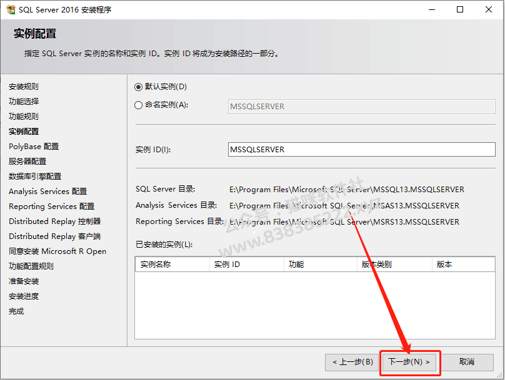Click the 实例 ID(I) input field

click(x=361, y=150)
